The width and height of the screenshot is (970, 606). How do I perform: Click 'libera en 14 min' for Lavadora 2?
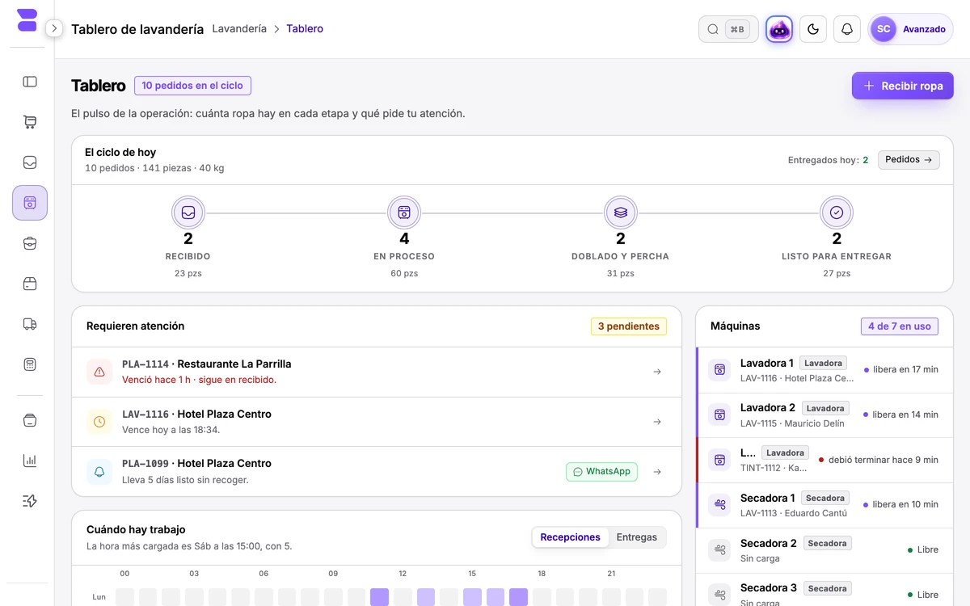[905, 415]
